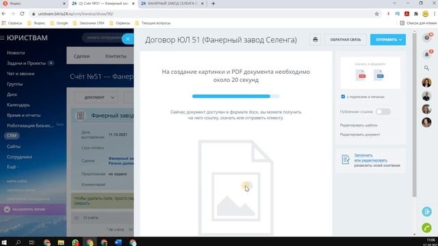
Task: Switch to the Яндекс browser tab
Action: click(34, 3)
